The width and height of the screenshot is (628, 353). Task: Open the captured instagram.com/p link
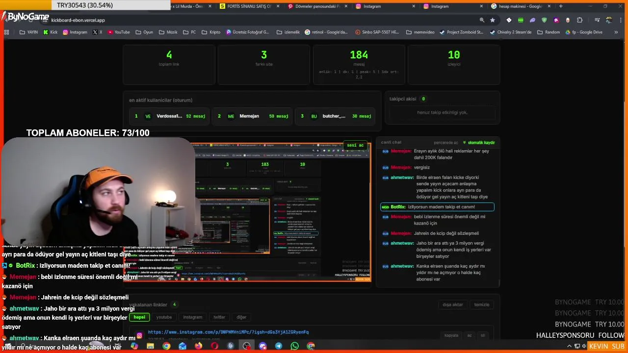coord(228,332)
